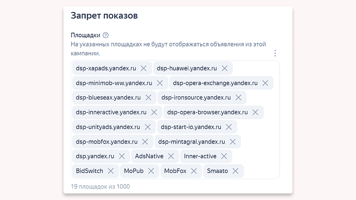356x200 pixels.
Task: Select the dsp-blueseax.yandex.ru tag text
Action: (108, 98)
